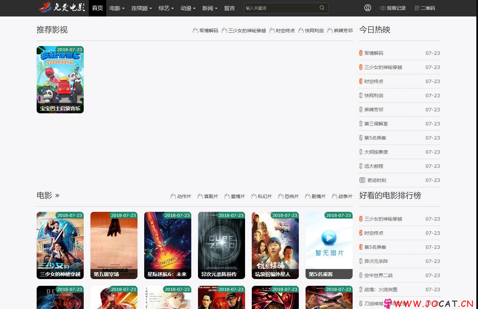
Task: Open the 留言 message page
Action: 230,8
